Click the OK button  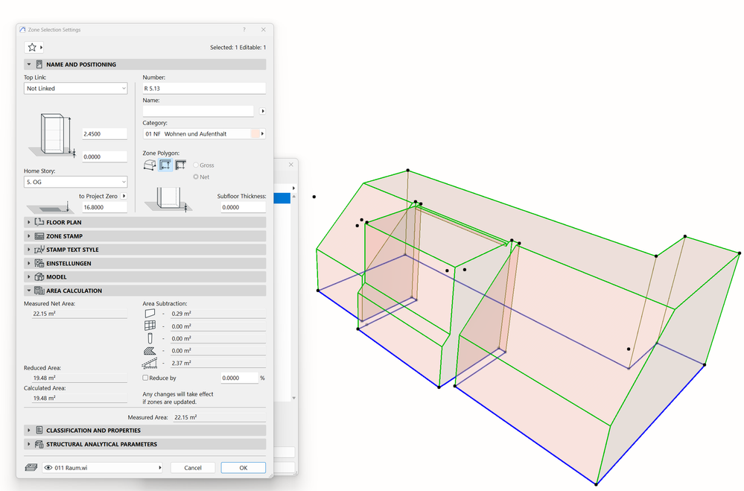point(243,468)
